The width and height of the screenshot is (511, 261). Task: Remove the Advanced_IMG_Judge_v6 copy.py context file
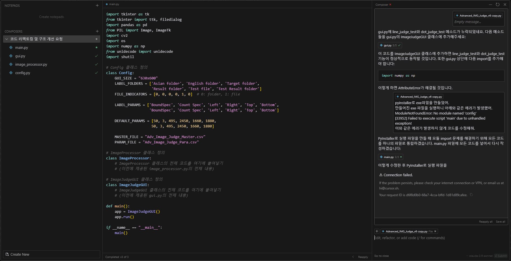click(x=435, y=231)
